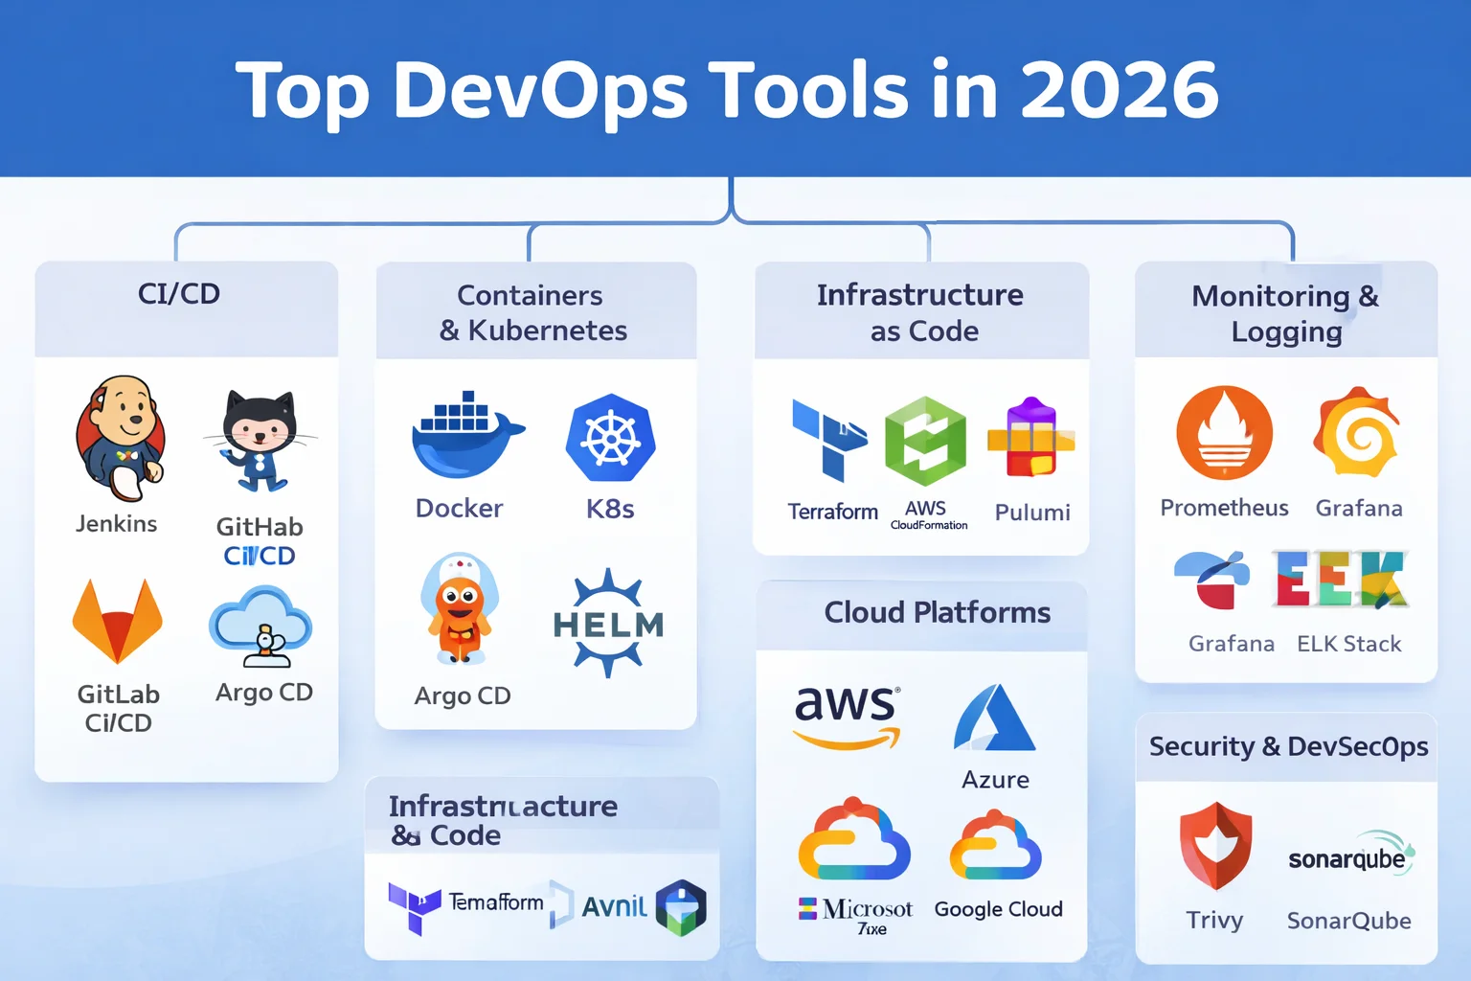The width and height of the screenshot is (1471, 981).
Task: Click the 'Trivy' label
Action: coord(1214,921)
